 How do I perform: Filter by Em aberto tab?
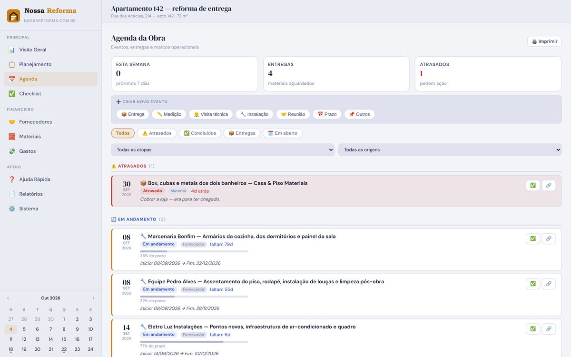click(283, 133)
